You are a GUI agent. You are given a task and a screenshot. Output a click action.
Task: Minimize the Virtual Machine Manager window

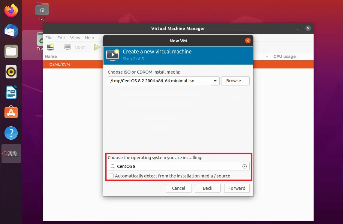pyautogui.click(x=288, y=28)
